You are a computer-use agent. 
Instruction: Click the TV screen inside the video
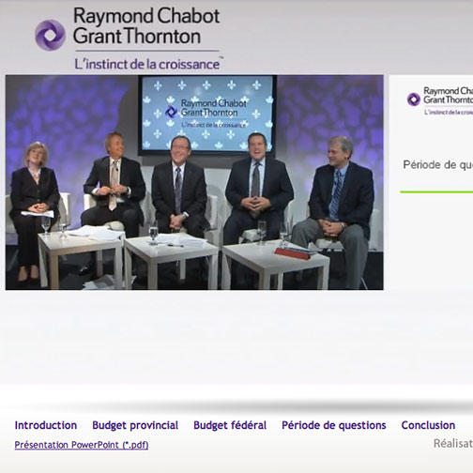coord(206,114)
